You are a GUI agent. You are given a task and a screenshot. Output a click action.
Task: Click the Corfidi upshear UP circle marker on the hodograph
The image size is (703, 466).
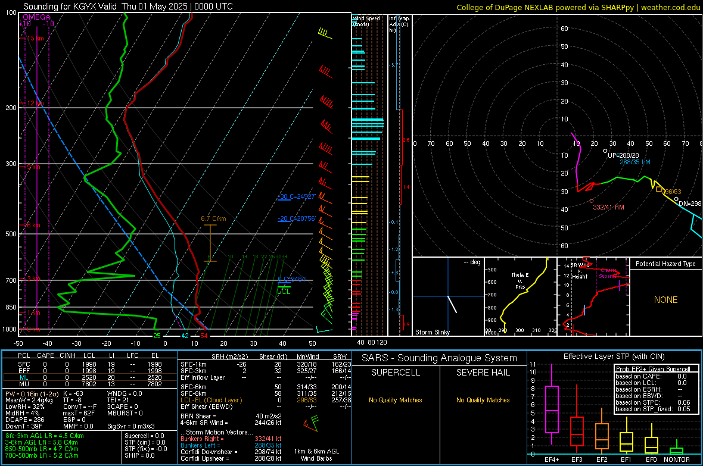[x=605, y=151]
